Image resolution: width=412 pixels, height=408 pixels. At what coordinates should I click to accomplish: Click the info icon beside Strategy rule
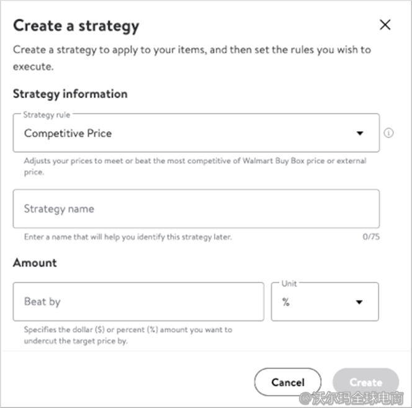(389, 133)
